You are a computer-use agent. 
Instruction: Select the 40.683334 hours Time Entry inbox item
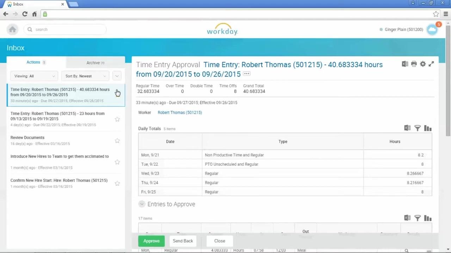66,95
